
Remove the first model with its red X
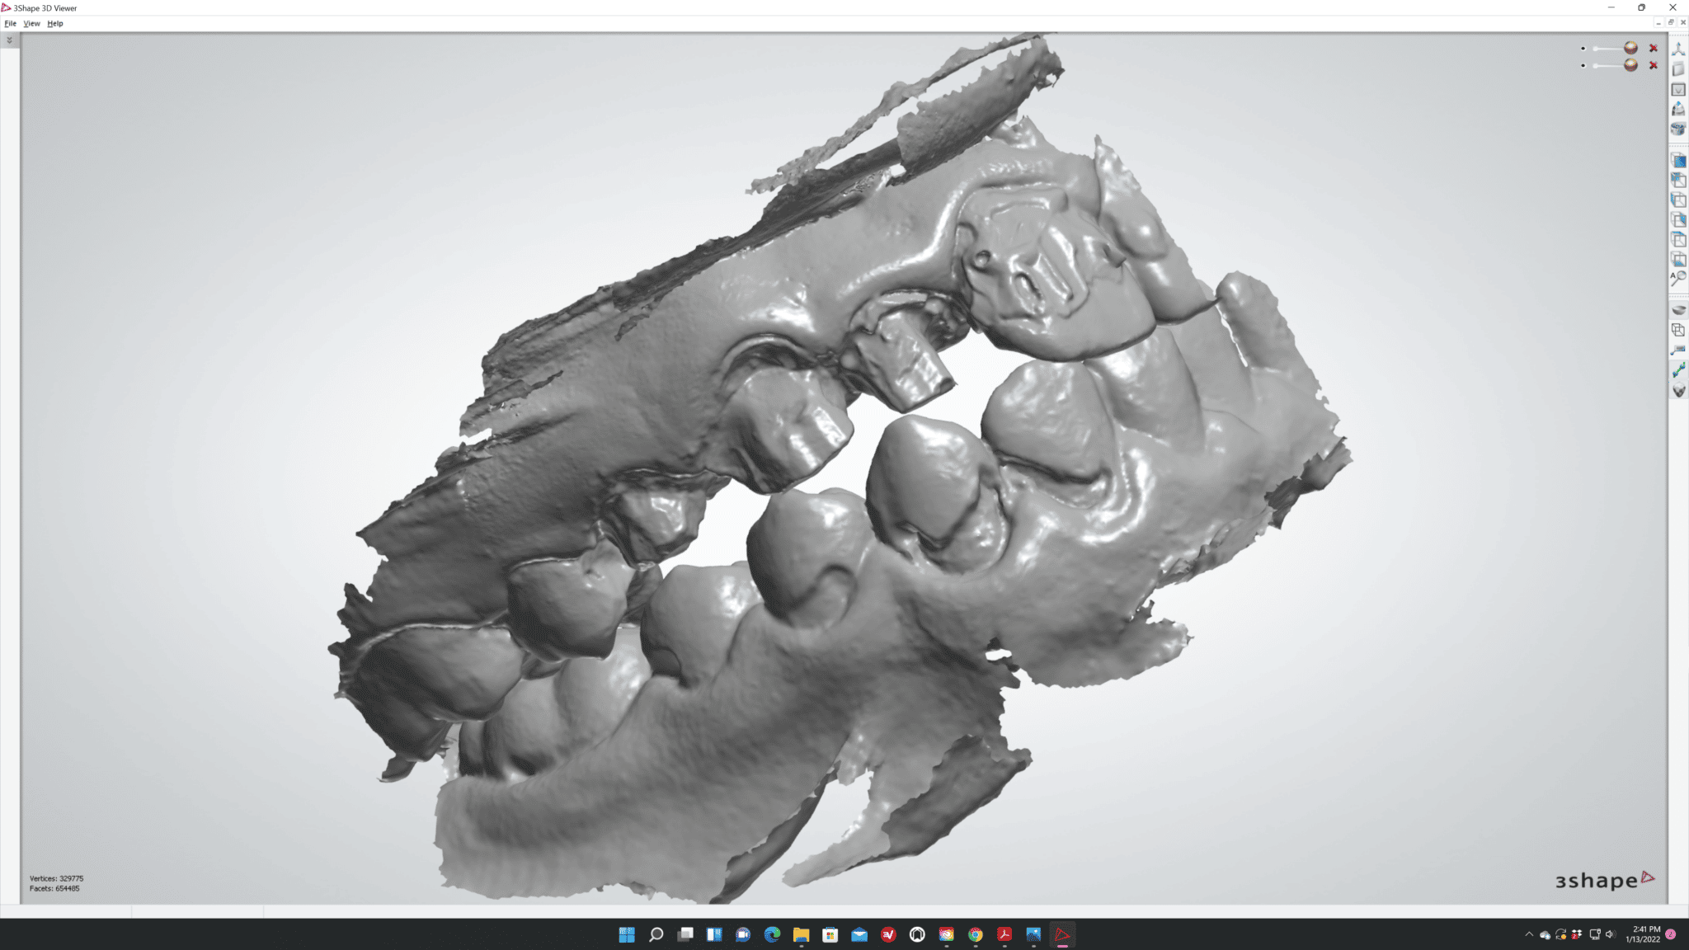tap(1654, 48)
